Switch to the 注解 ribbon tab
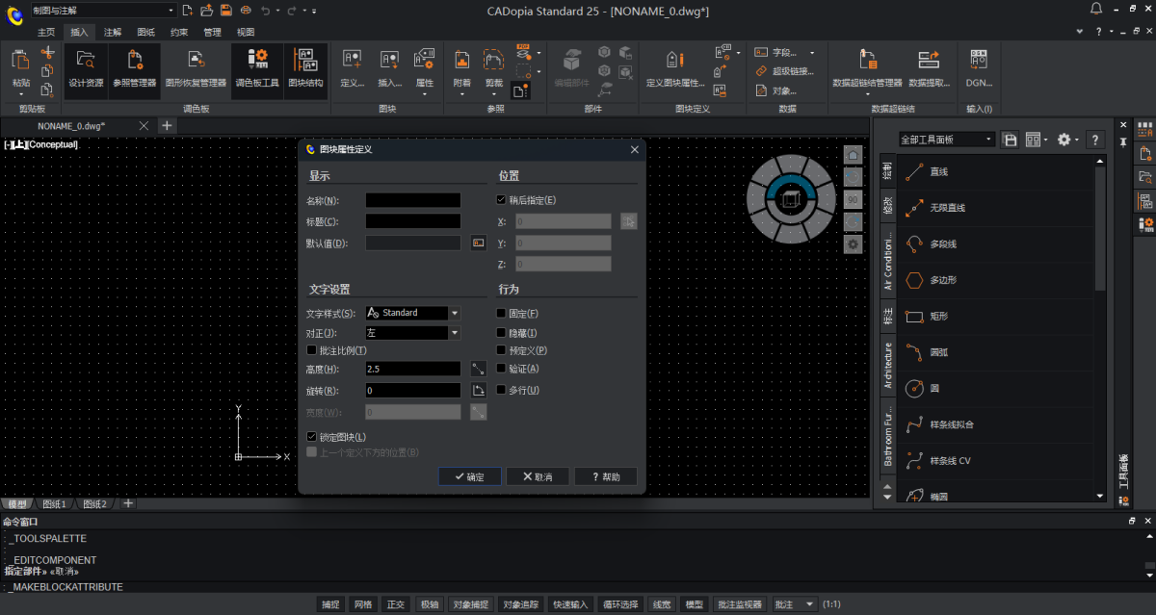This screenshot has width=1156, height=615. coord(113,32)
